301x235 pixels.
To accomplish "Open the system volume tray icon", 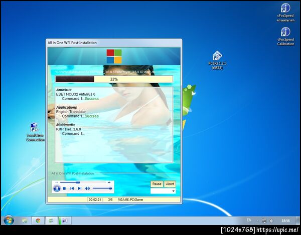I will (271, 221).
